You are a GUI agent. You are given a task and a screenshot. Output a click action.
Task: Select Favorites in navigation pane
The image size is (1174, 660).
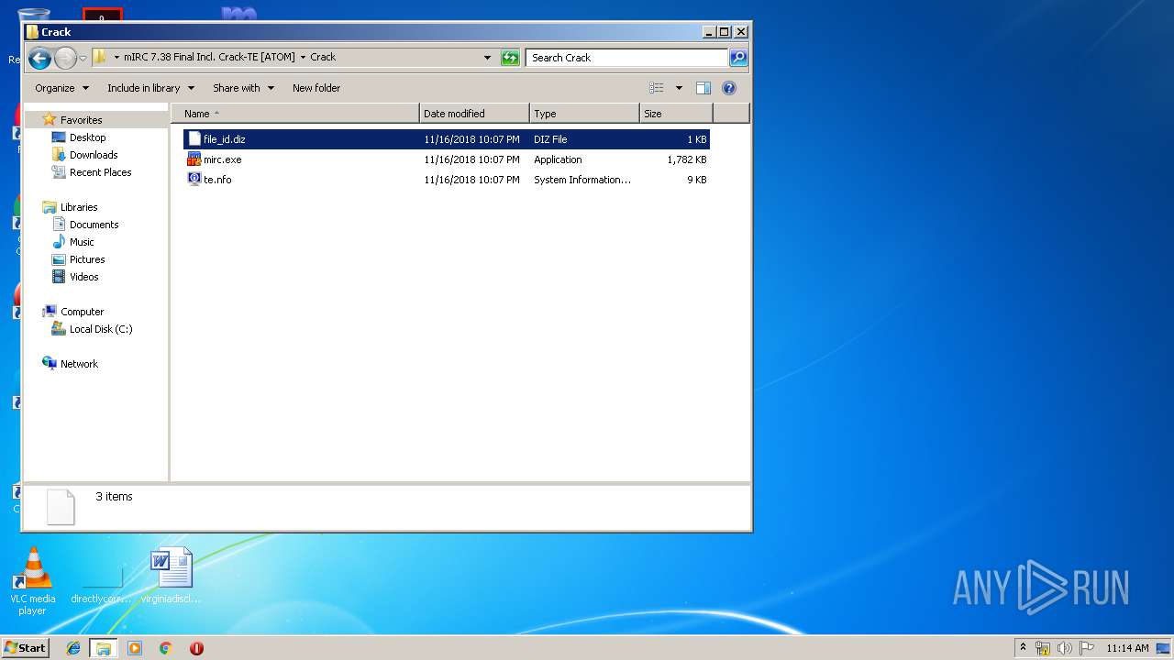81,120
